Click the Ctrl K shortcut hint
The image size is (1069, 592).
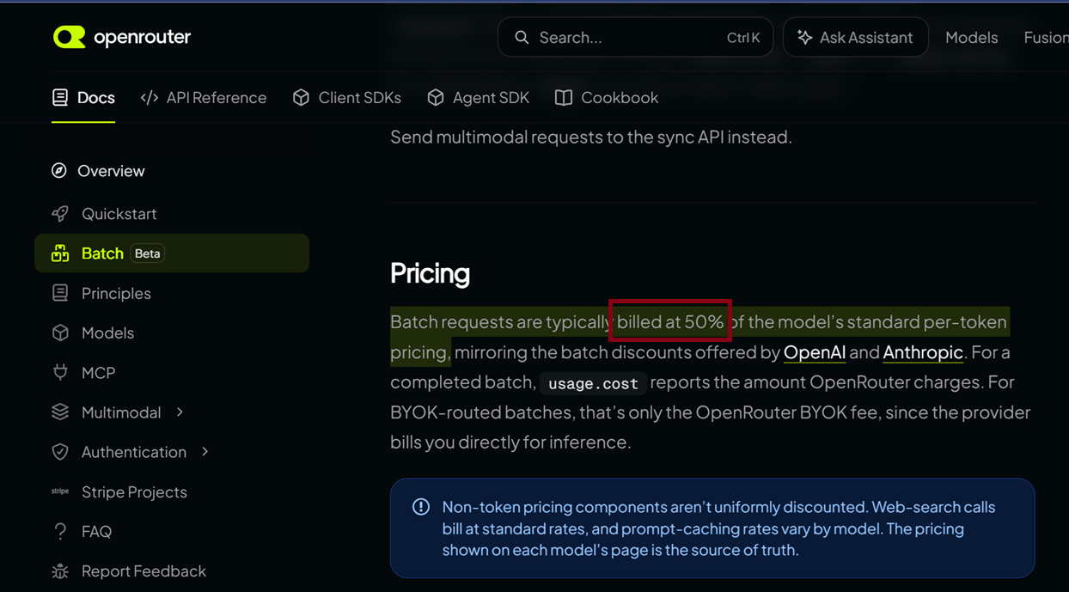point(743,38)
